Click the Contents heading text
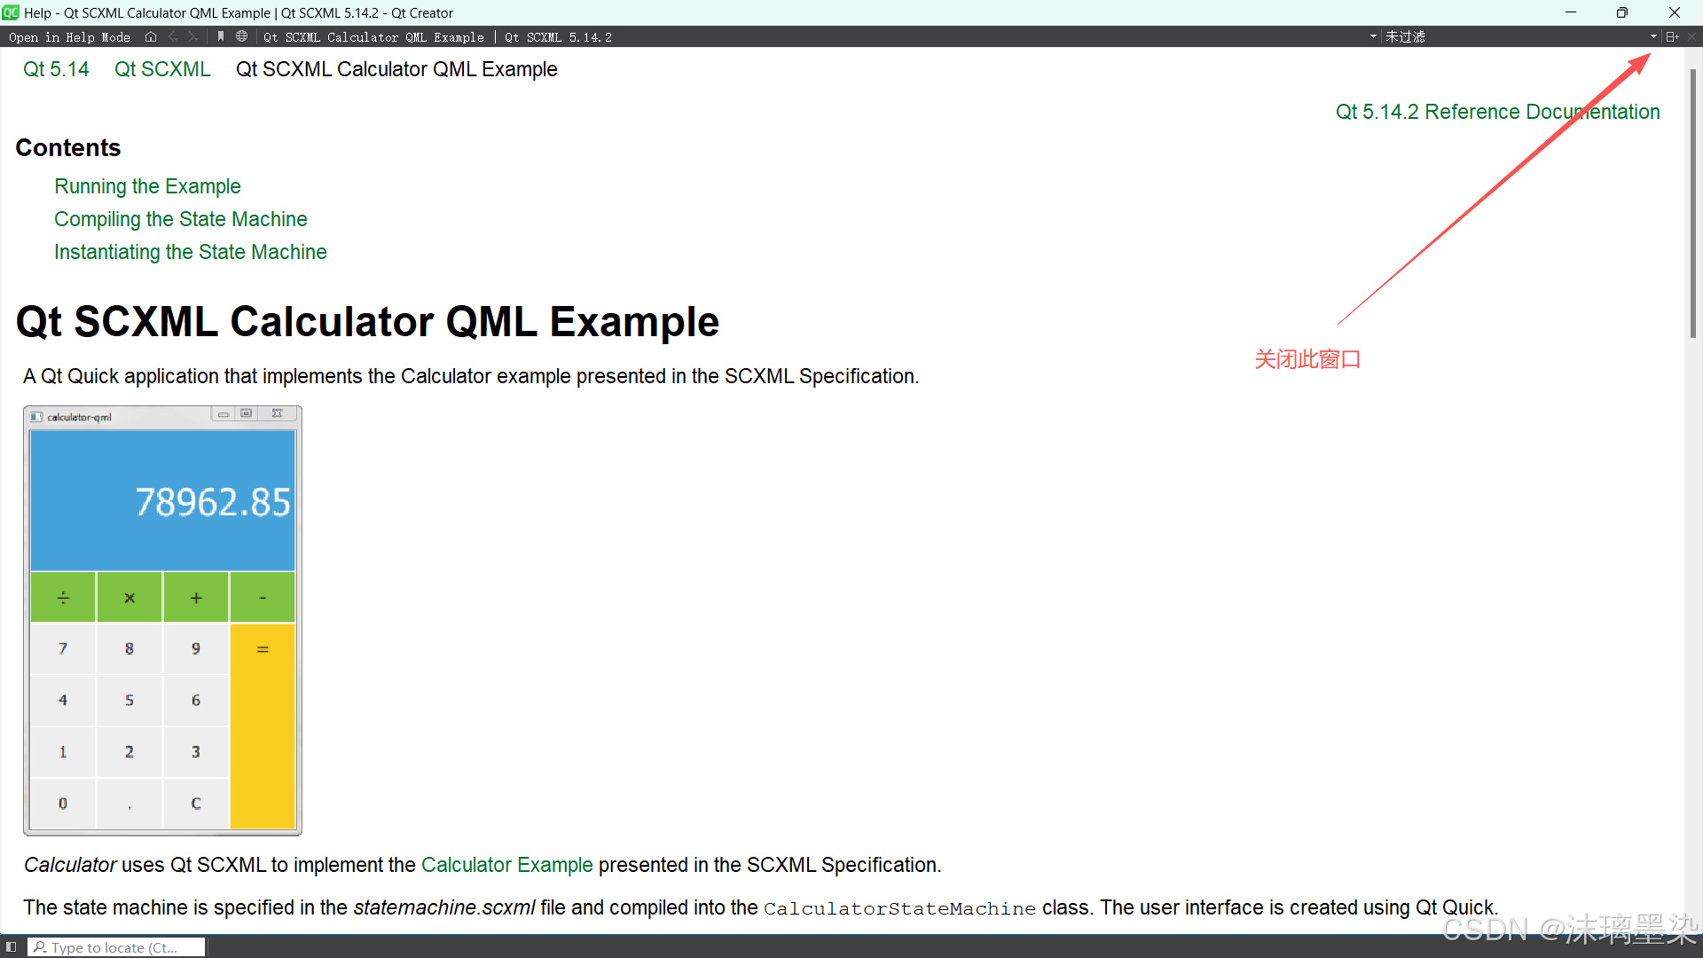Image resolution: width=1703 pixels, height=958 pixels. click(x=68, y=147)
